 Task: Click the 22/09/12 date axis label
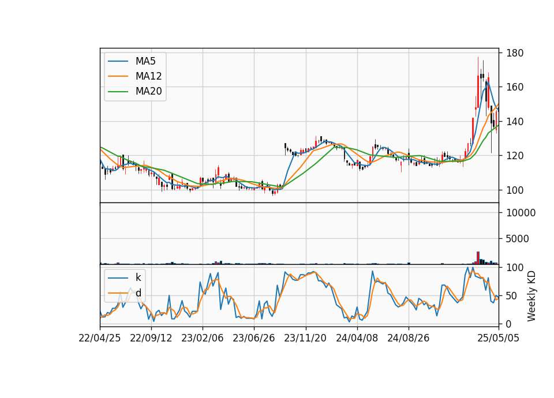point(151,338)
